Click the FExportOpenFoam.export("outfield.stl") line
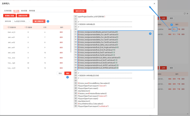The height and width of the screenshot is (116, 190). (93, 106)
